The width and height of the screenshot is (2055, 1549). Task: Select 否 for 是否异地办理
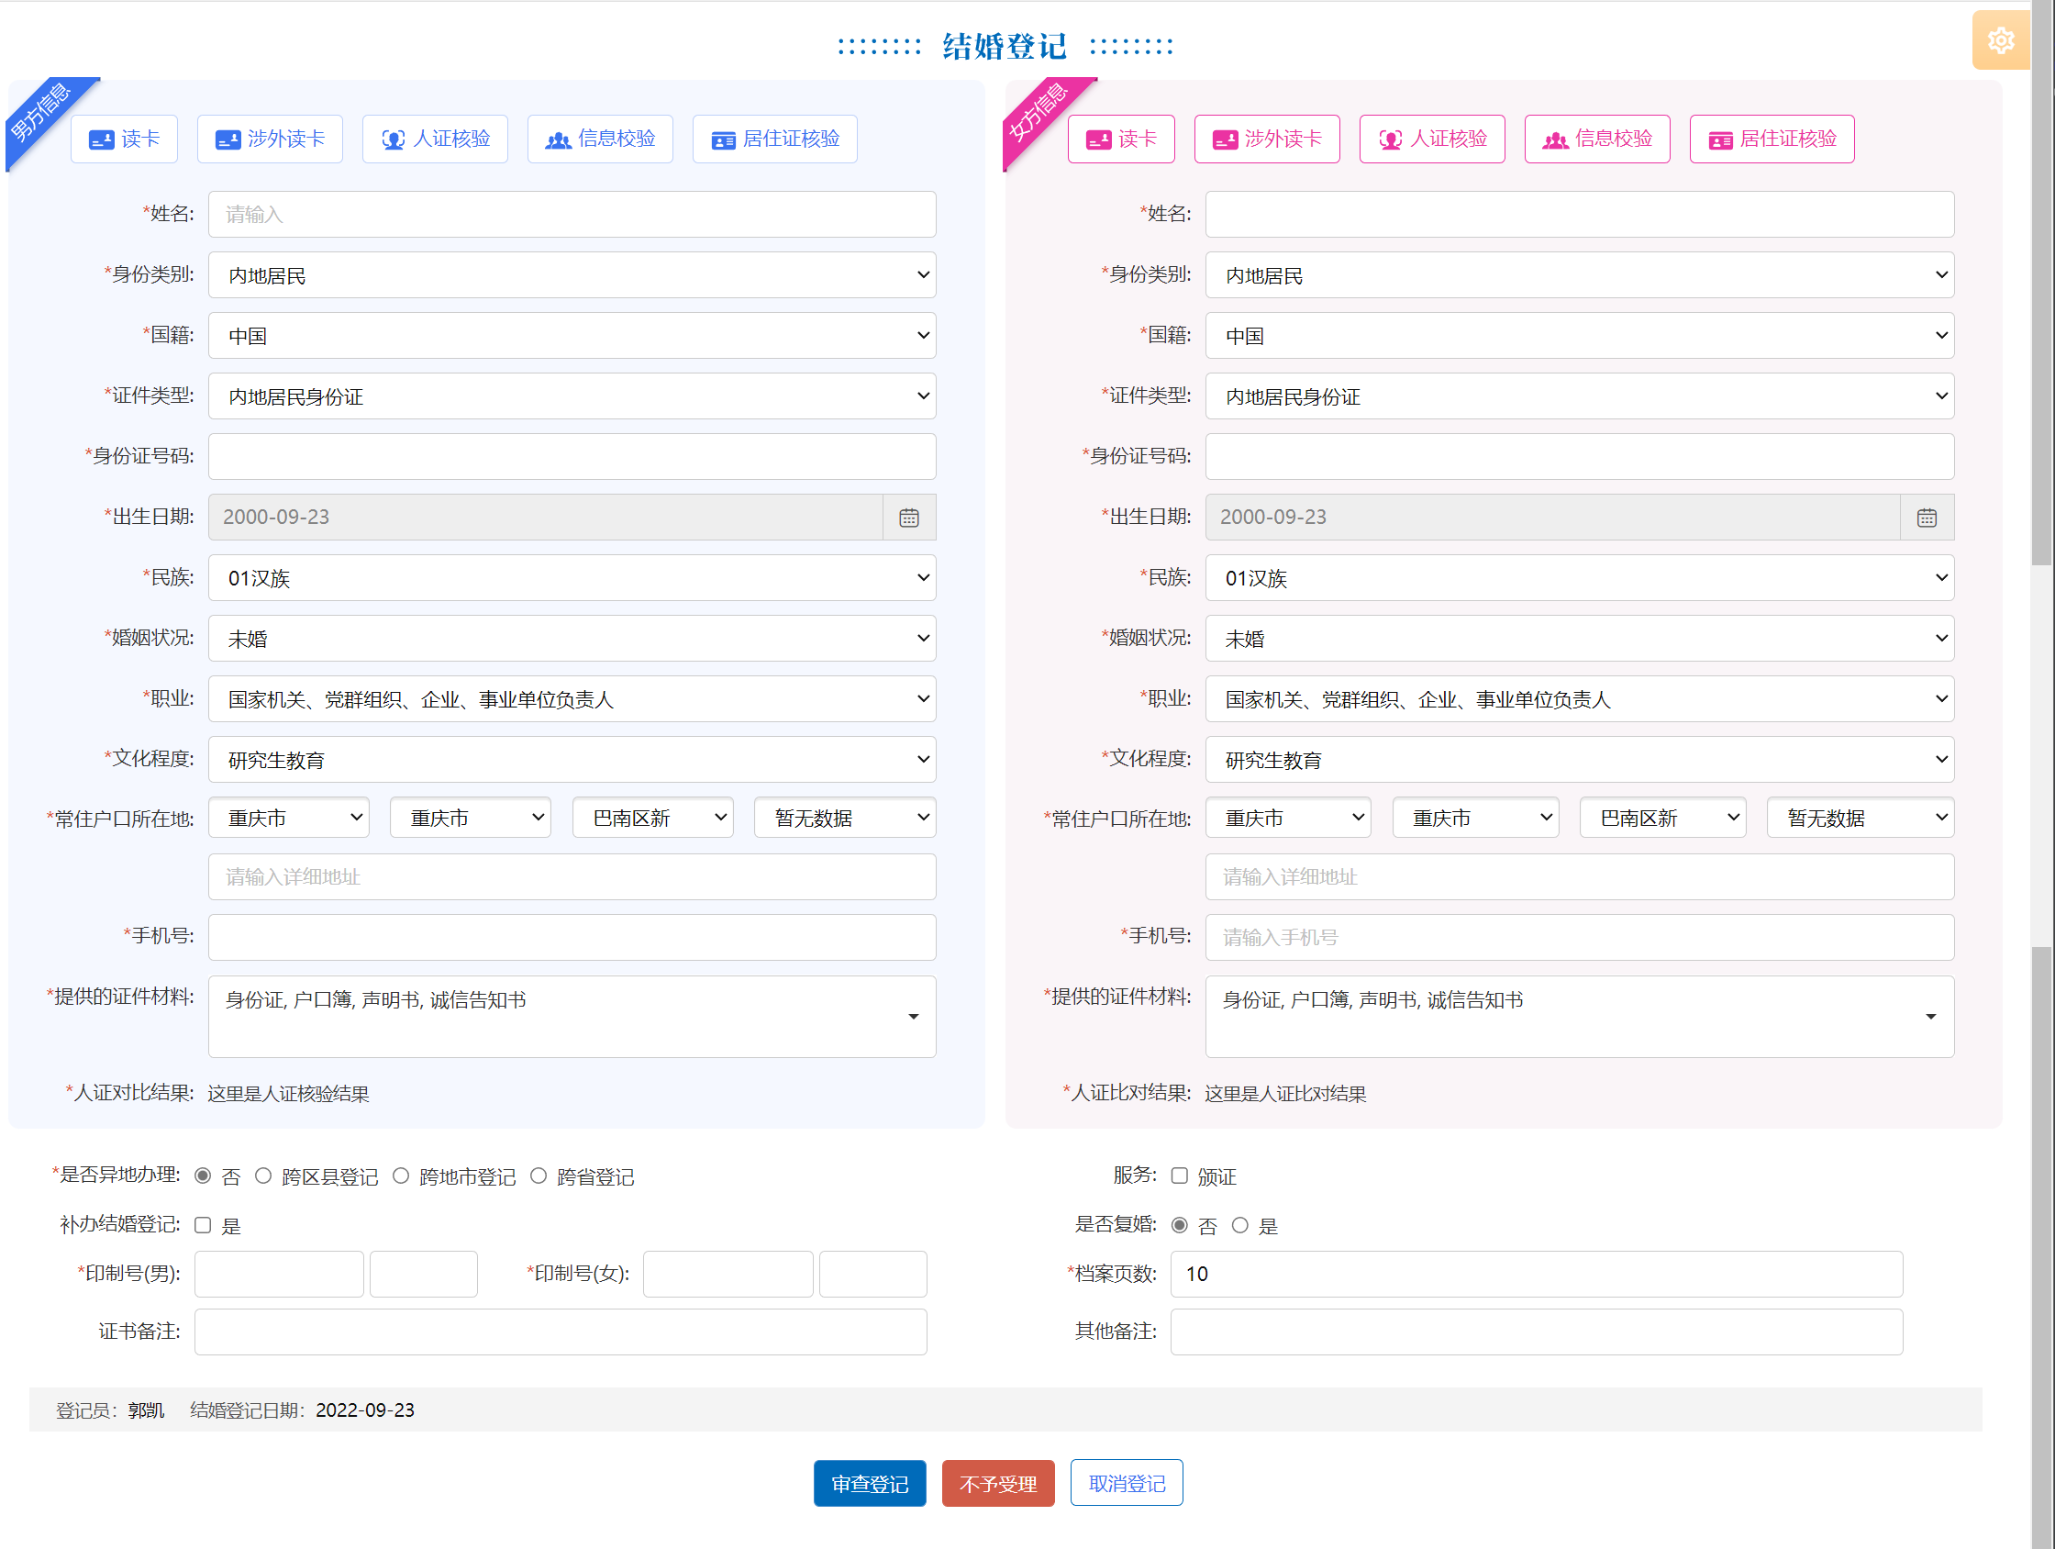203,1176
